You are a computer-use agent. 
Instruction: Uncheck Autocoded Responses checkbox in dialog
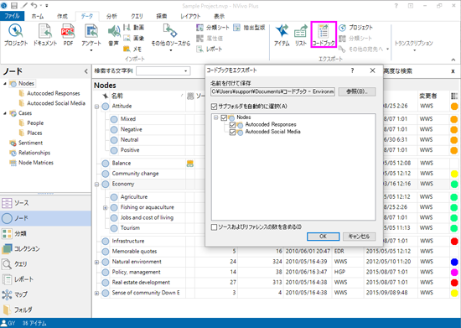pyautogui.click(x=232, y=125)
